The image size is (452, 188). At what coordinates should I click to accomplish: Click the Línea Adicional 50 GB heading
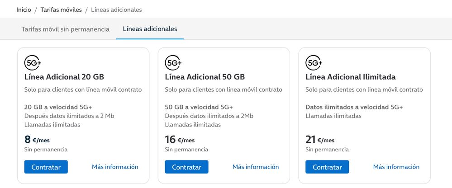[x=205, y=77]
